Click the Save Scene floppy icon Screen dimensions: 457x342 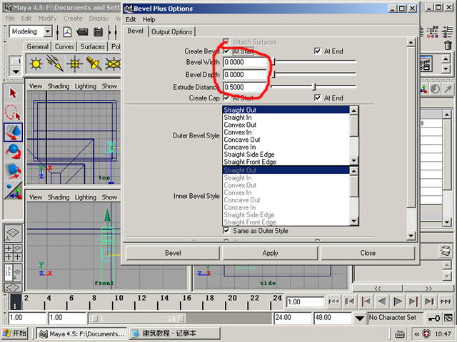coord(99,32)
